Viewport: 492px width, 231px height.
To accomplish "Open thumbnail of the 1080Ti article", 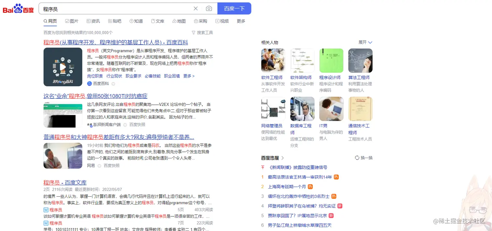I will tap(63, 115).
